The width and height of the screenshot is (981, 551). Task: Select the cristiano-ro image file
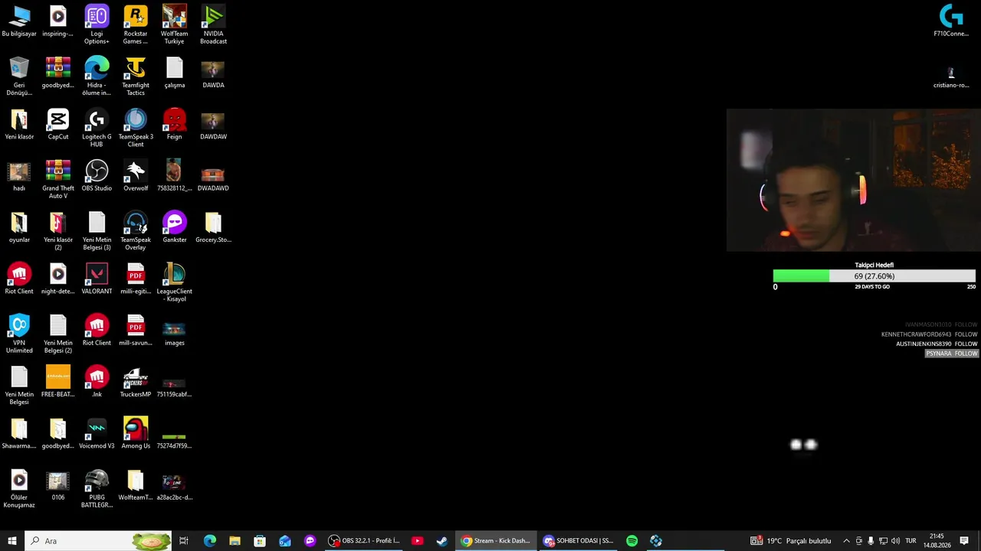point(951,77)
